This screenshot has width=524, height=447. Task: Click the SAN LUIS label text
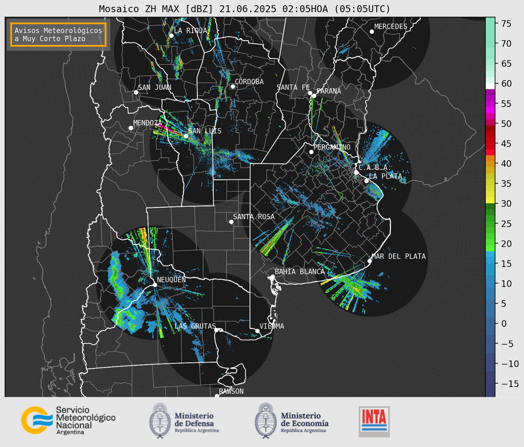coord(205,131)
